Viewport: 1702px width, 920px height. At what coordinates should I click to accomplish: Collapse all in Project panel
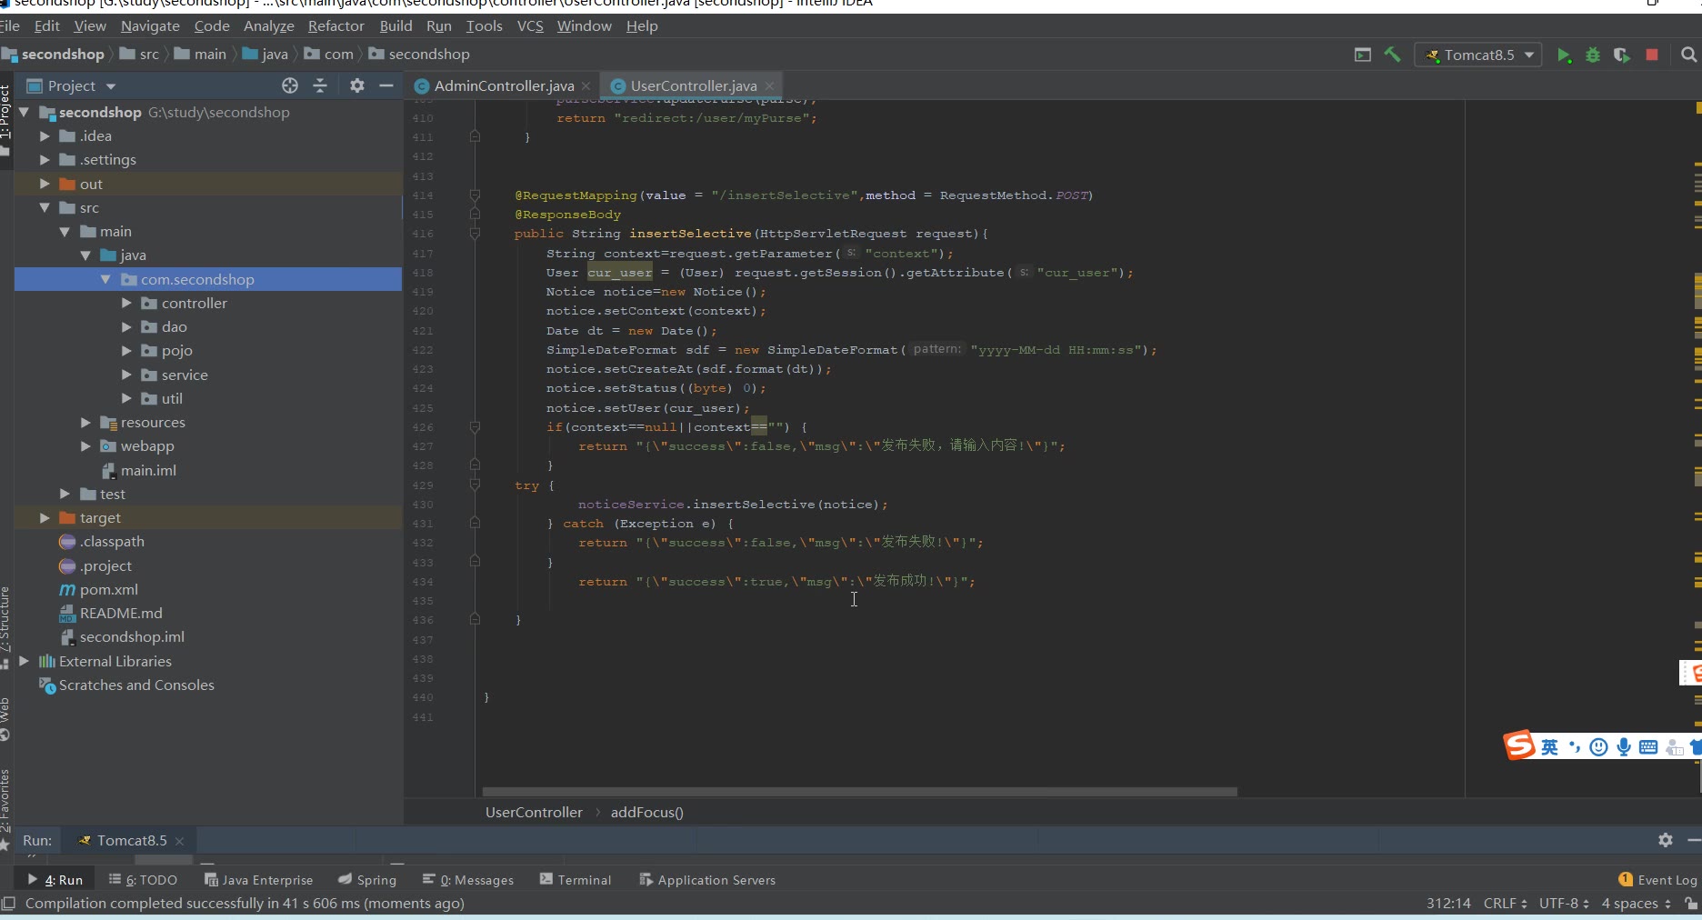[x=320, y=85]
